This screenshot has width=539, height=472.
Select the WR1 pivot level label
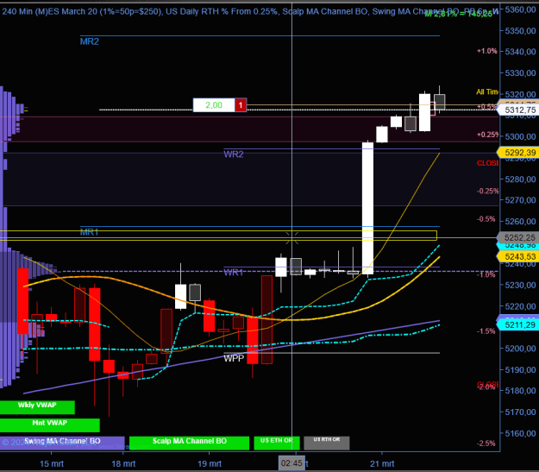pos(234,273)
